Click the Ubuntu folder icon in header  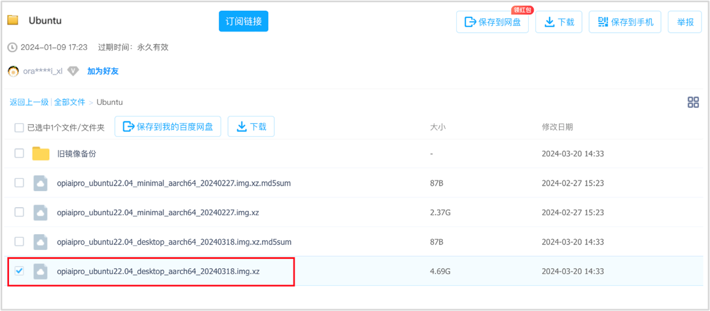(13, 20)
